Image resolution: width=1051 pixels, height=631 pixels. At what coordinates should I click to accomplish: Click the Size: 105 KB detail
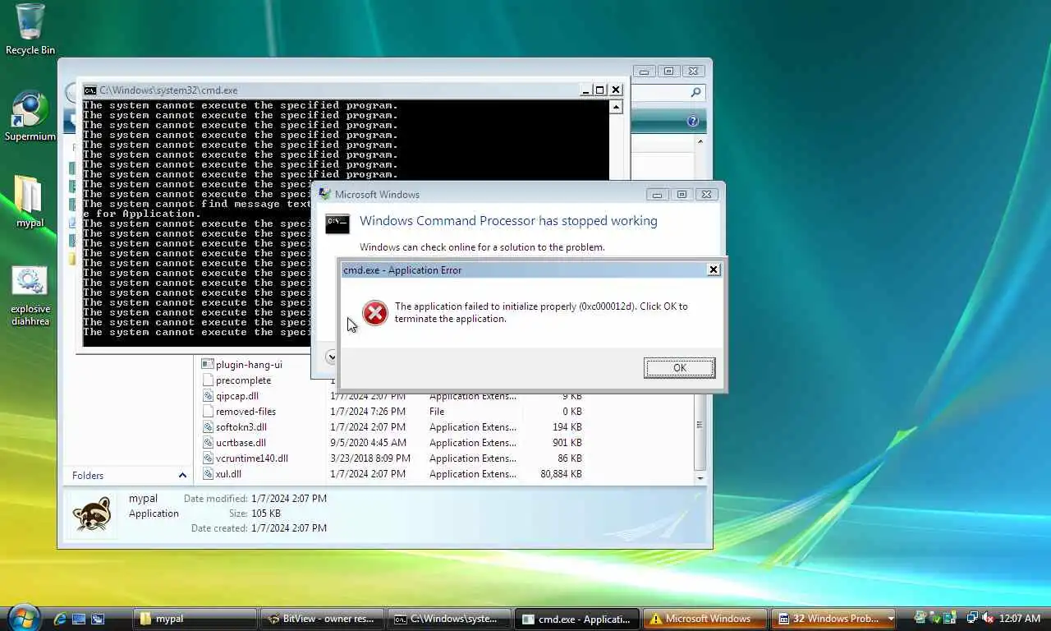pyautogui.click(x=255, y=514)
